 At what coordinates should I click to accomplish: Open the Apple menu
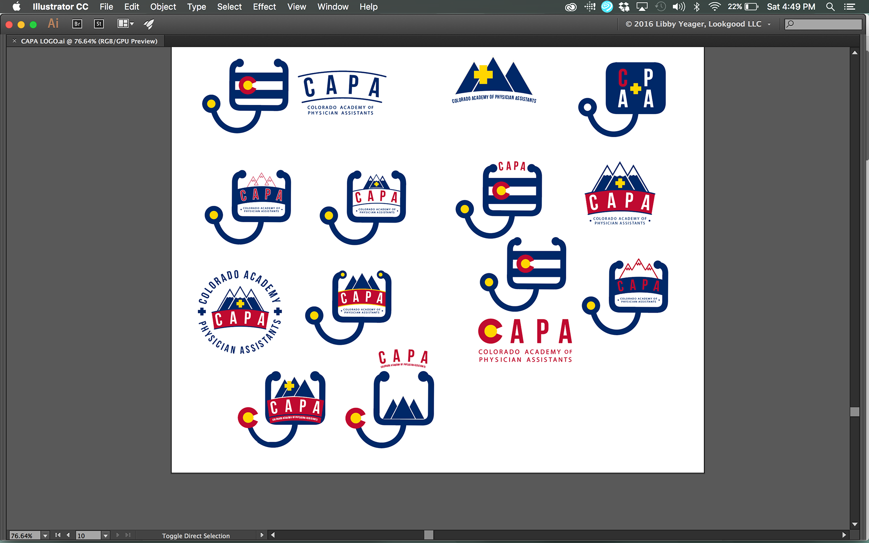16,7
